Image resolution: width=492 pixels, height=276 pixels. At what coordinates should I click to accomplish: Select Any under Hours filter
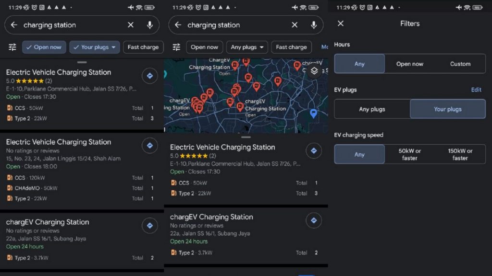(359, 64)
